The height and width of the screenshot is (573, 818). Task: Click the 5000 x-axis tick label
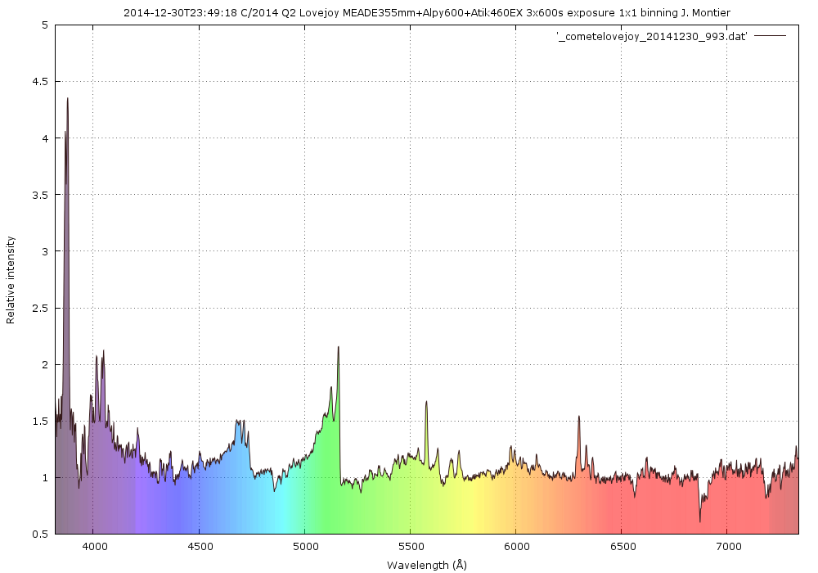305,547
